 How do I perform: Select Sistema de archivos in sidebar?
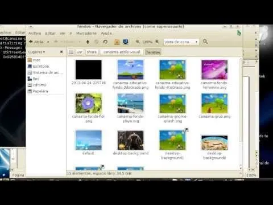click(x=45, y=72)
